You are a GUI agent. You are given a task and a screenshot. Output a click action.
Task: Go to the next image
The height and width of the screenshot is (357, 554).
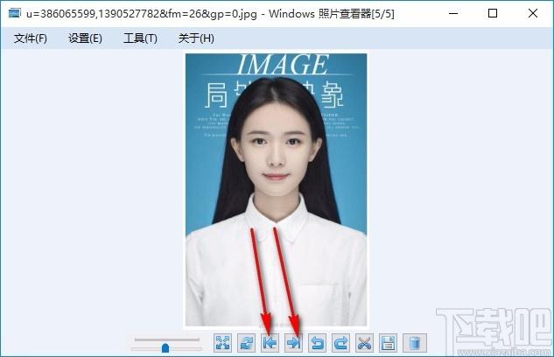[x=294, y=344]
